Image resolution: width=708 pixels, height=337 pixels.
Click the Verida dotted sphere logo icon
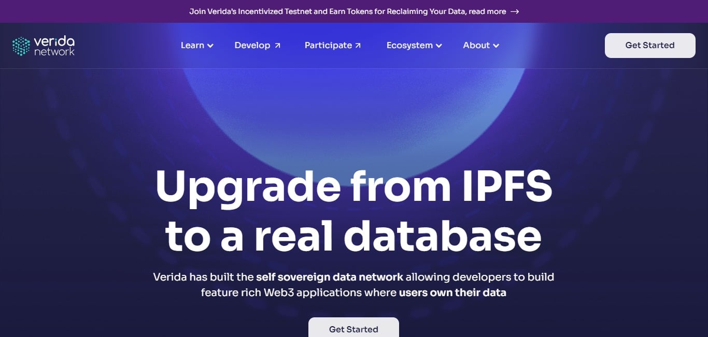pyautogui.click(x=21, y=45)
